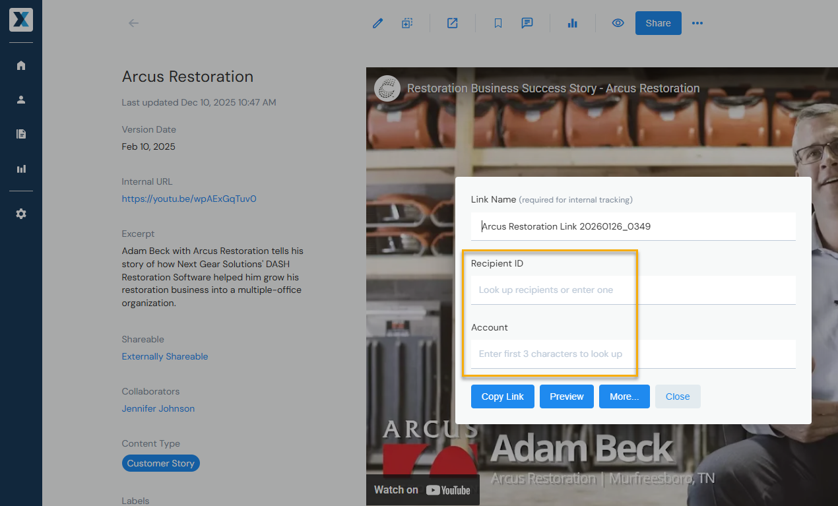
Task: Select the Version Date value Feb 10, 2025
Action: pos(148,146)
